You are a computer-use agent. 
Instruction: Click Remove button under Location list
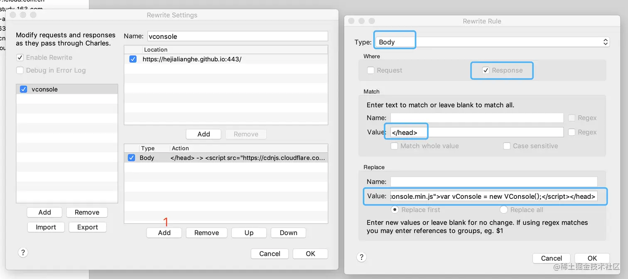[x=246, y=134]
